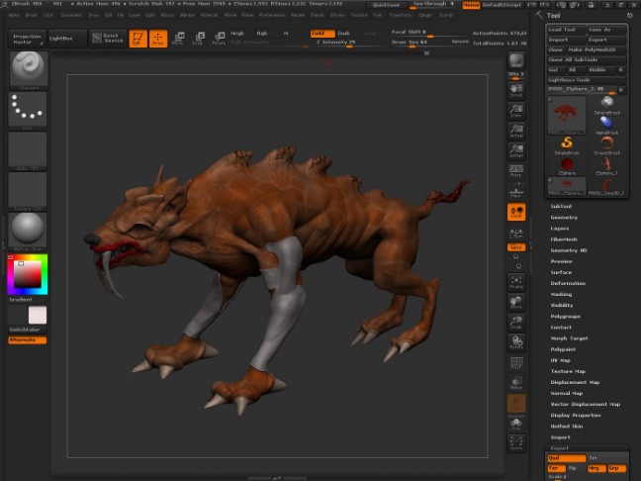Toggle Zsub mode
The image size is (641, 481).
[x=343, y=33]
